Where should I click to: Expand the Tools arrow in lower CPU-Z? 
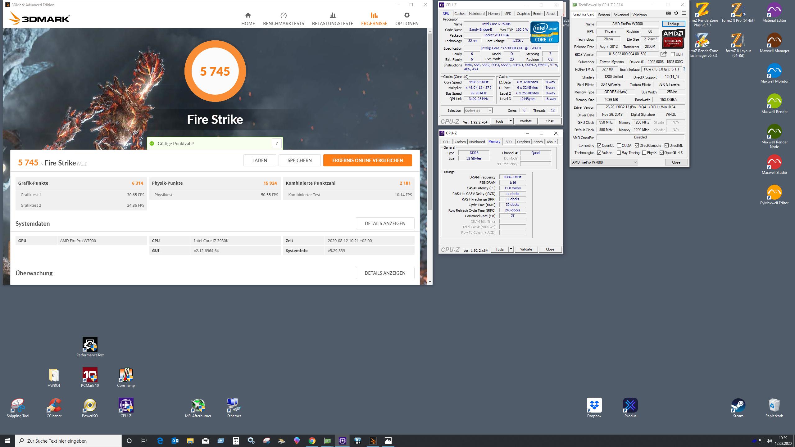(x=511, y=249)
